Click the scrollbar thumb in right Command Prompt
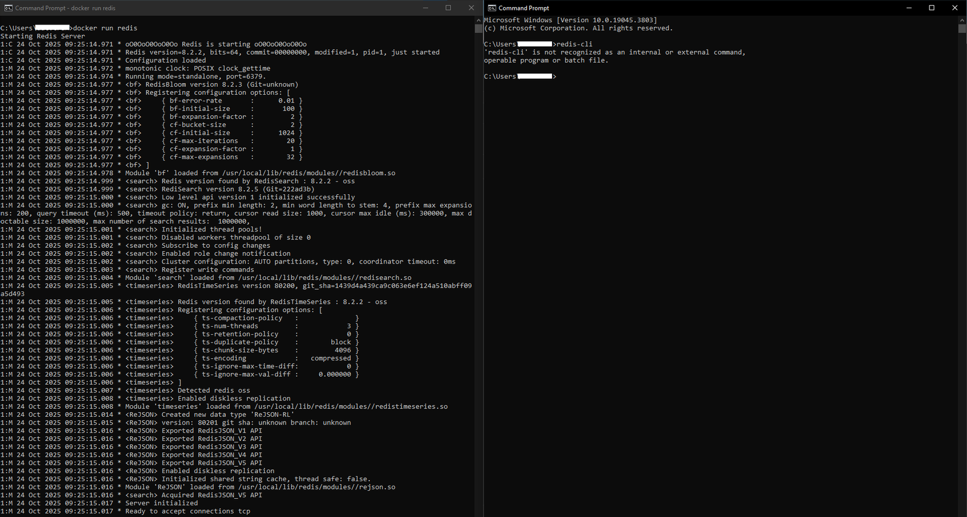 pos(962,29)
